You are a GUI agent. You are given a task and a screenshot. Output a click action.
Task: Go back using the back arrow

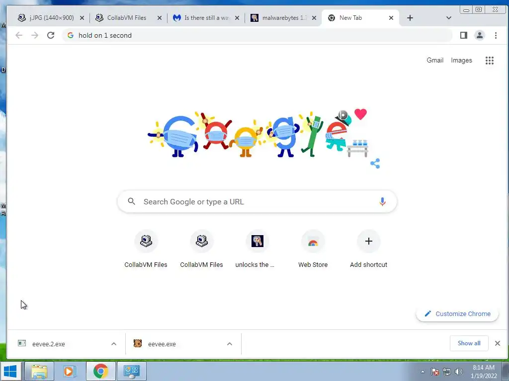(x=19, y=35)
